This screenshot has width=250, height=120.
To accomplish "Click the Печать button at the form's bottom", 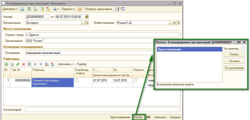I will point(138,117).
